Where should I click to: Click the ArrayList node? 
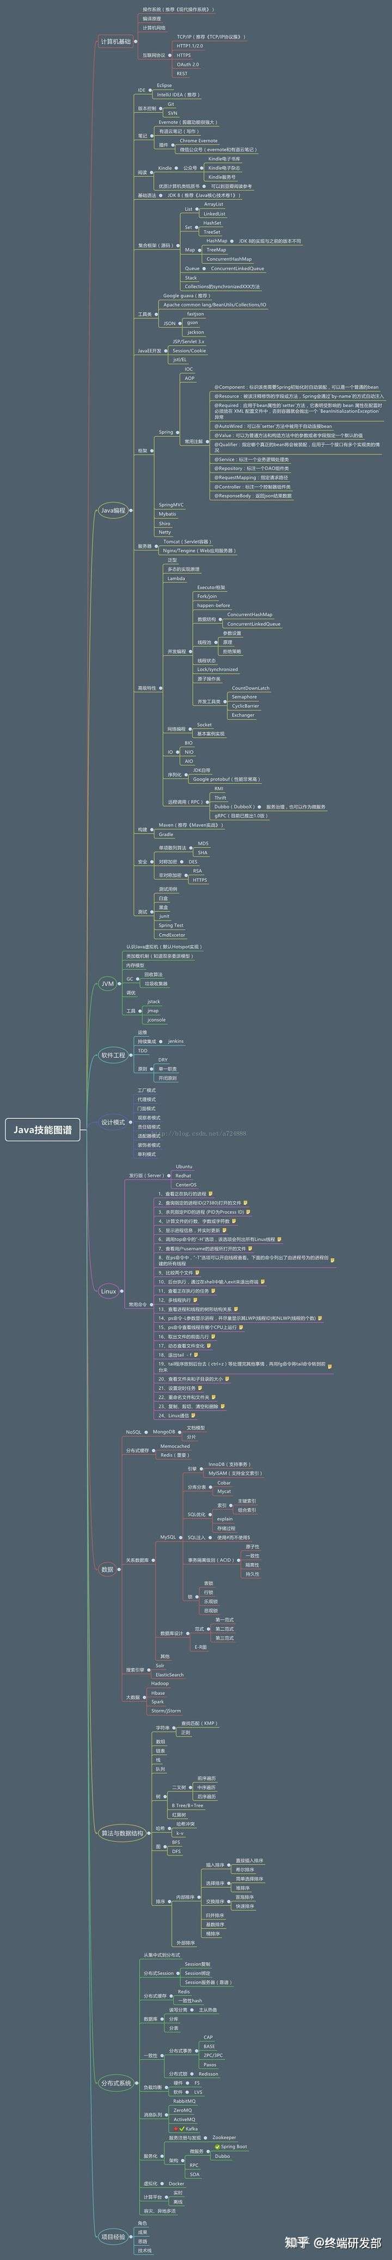(x=214, y=204)
